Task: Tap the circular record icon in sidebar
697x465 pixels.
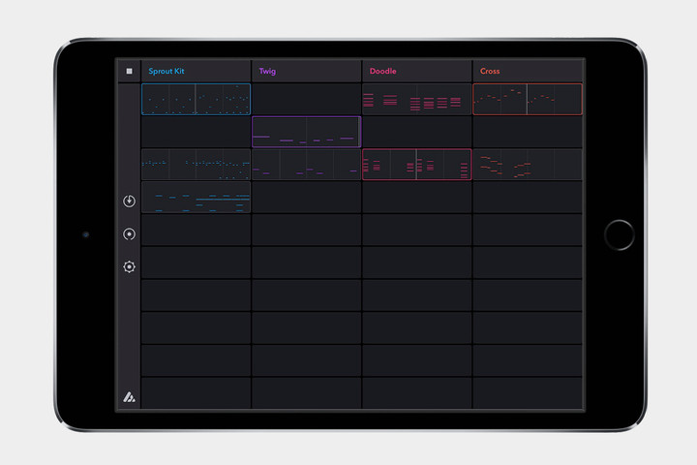Action: [x=130, y=234]
